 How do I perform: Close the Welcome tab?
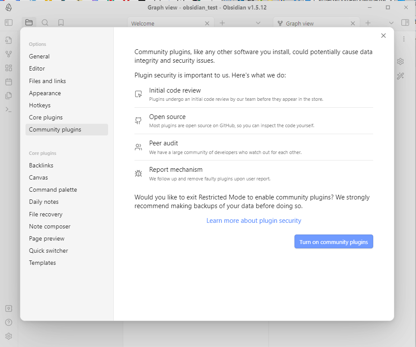[207, 23]
